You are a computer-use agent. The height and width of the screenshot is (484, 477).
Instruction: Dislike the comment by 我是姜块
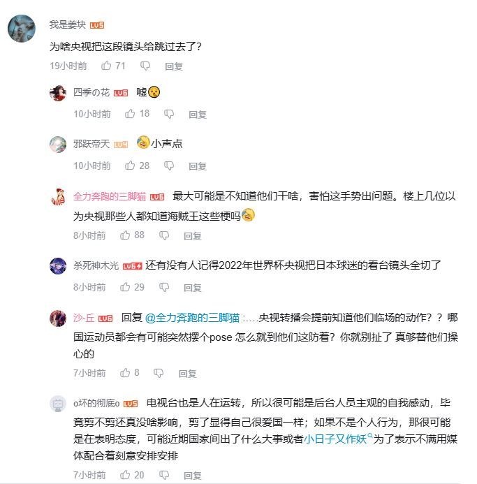145,66
